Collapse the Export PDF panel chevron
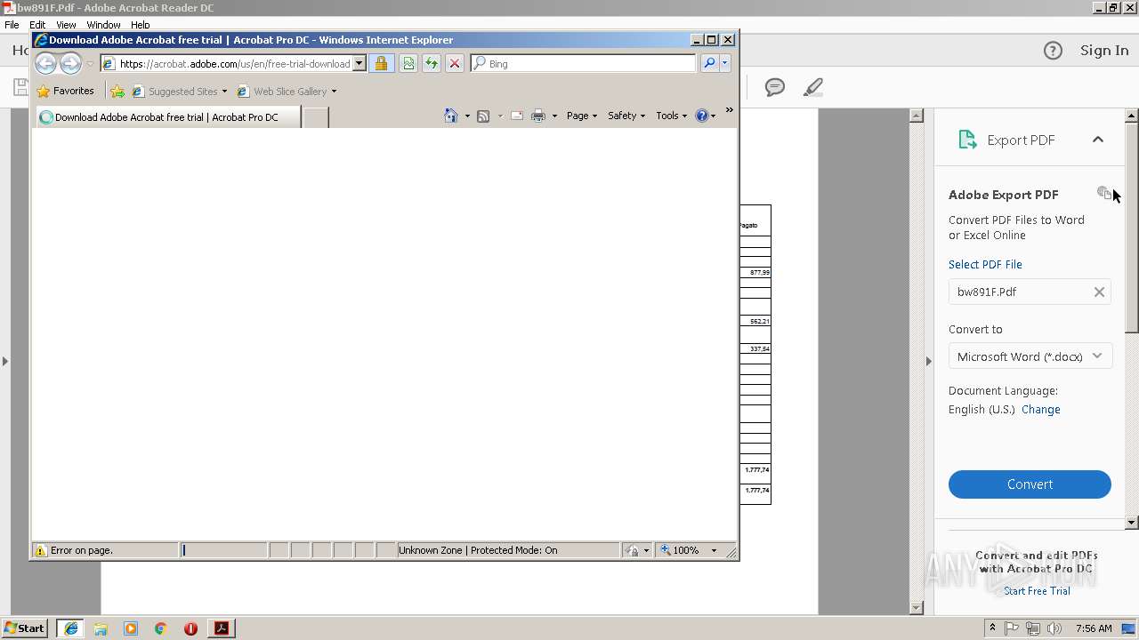 1098,140
